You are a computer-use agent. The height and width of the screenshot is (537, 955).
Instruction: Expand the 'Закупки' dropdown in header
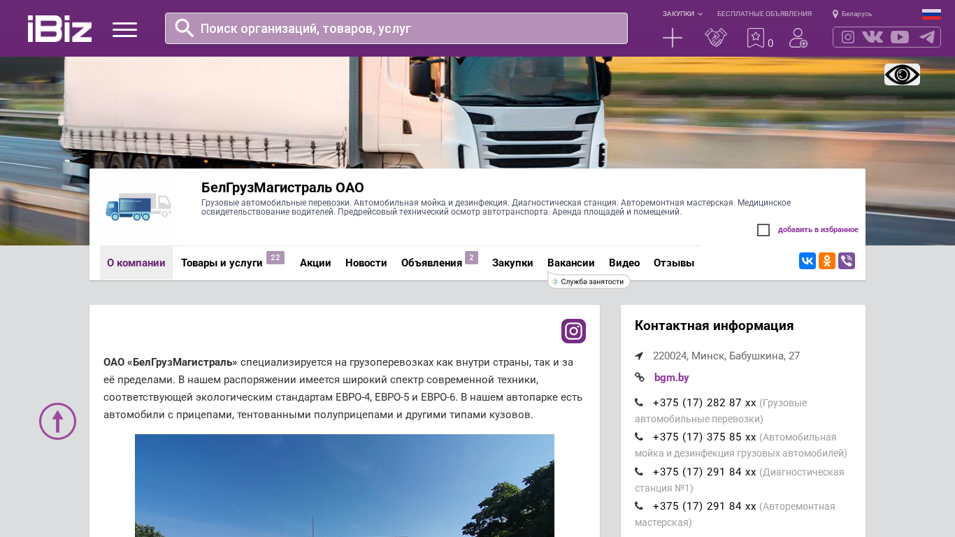point(682,14)
